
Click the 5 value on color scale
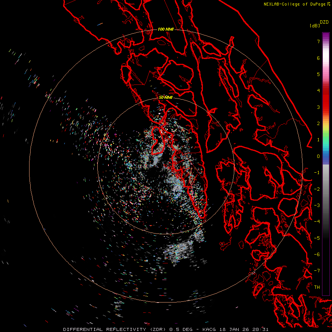click(x=318, y=74)
